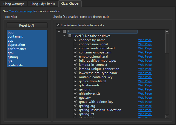
Task: Toggle the root asterisk checkbox
Action: pyautogui.click(x=64, y=32)
